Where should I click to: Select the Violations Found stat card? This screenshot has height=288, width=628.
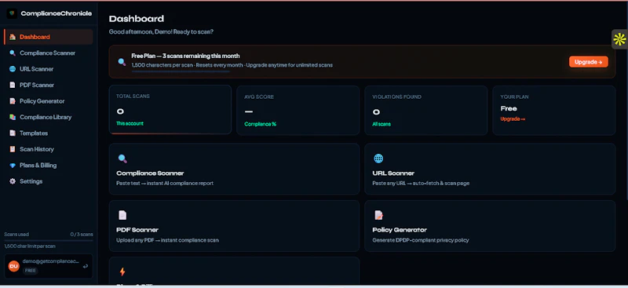pos(425,110)
